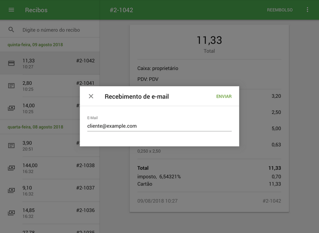The image size is (319, 233).
Task: Click the 5,00 item price
Action: click(x=276, y=128)
